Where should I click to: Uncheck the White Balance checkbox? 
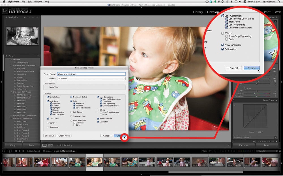[48, 97]
